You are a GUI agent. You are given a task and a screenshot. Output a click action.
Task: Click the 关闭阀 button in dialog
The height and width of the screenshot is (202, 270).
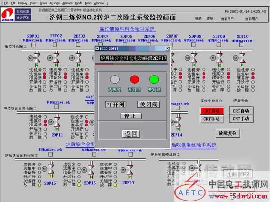point(148,104)
